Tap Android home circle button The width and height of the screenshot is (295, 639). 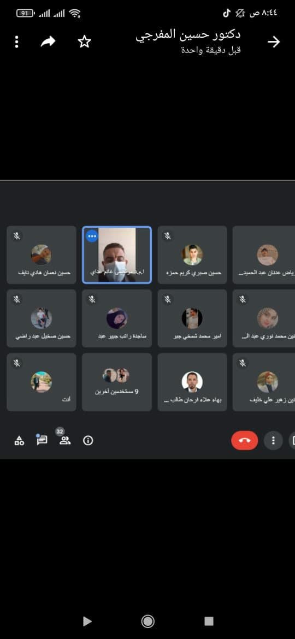147,621
